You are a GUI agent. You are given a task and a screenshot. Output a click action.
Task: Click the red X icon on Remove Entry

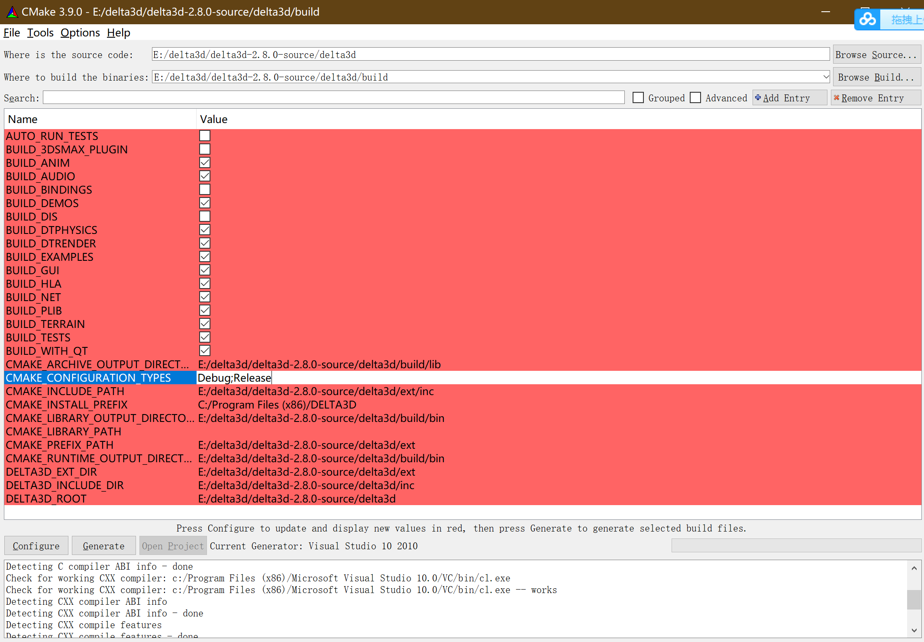(837, 97)
